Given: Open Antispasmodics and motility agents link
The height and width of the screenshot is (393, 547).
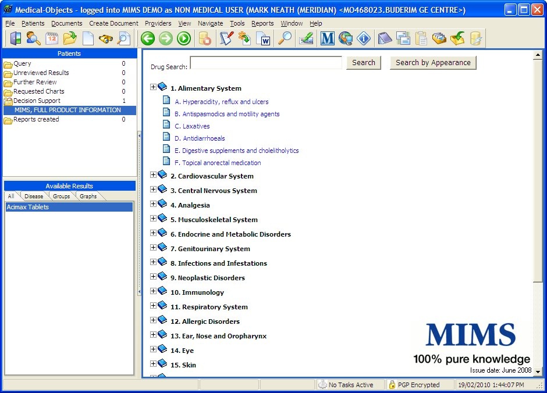Looking at the screenshot, I should coord(227,114).
